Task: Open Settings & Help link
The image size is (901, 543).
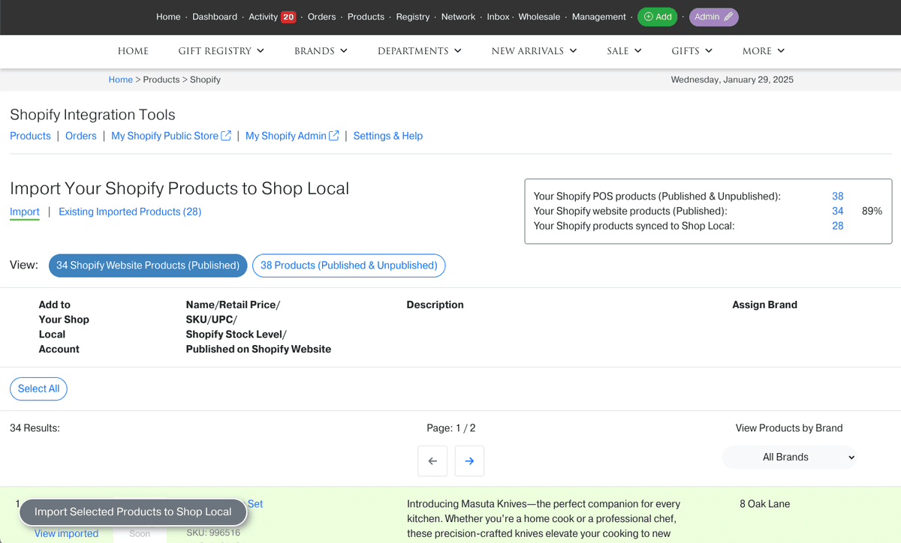Action: click(388, 136)
